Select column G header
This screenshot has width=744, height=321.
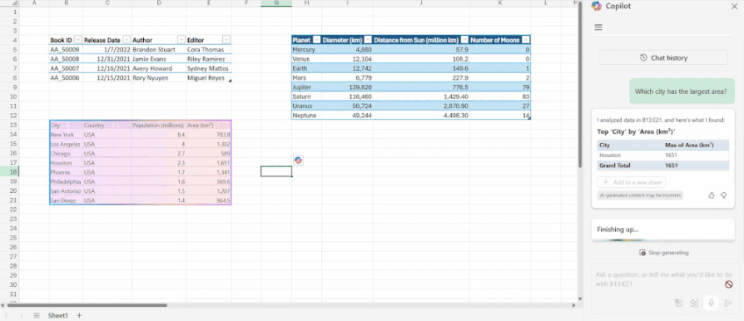(276, 3)
